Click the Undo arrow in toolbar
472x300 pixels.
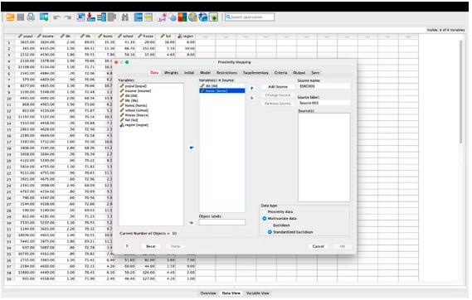(x=56, y=17)
